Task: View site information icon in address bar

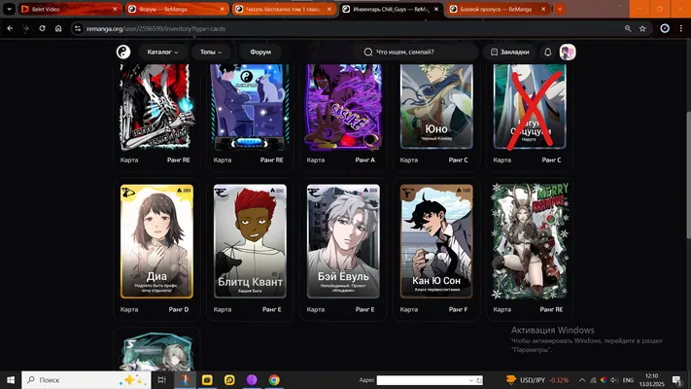Action: pos(78,28)
